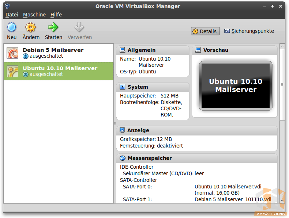Close the VirtualBox Manager window

[x=280, y=6]
